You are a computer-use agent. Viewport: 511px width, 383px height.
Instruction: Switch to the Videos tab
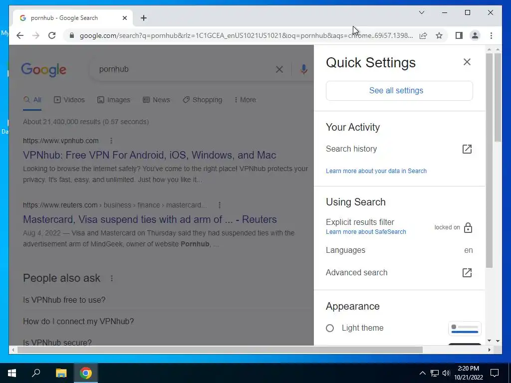point(69,100)
